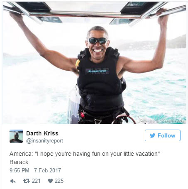Click the 221 retweet count
This screenshot has width=188, height=189.
(x=36, y=181)
